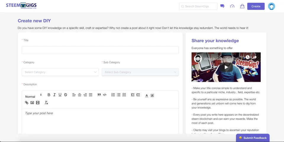Justify the description text

pos(91,95)
